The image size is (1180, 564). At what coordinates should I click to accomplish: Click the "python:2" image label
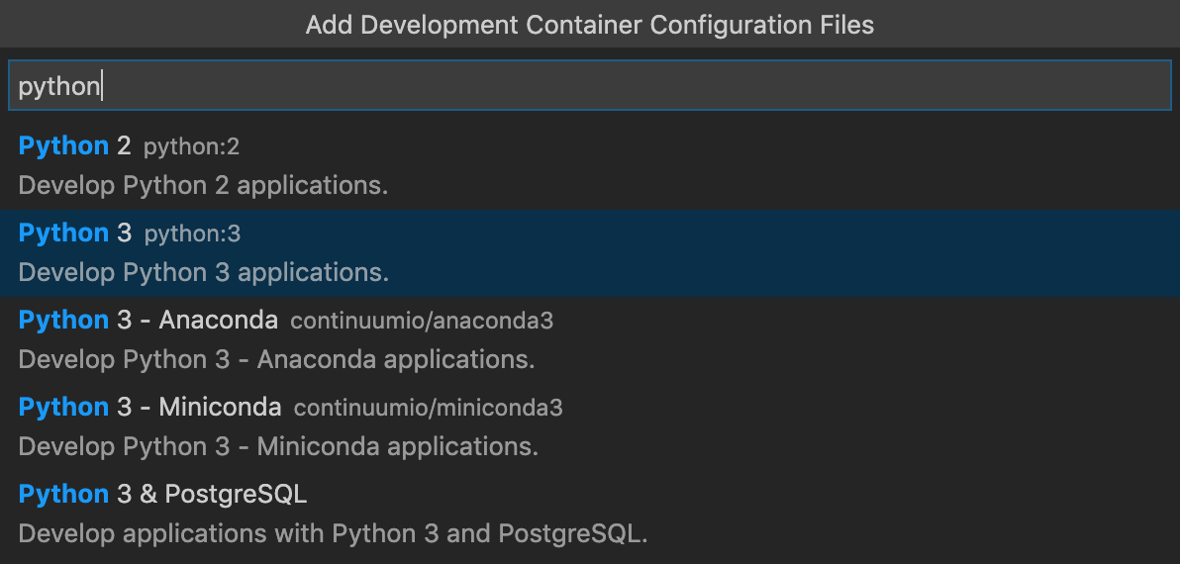(x=191, y=147)
